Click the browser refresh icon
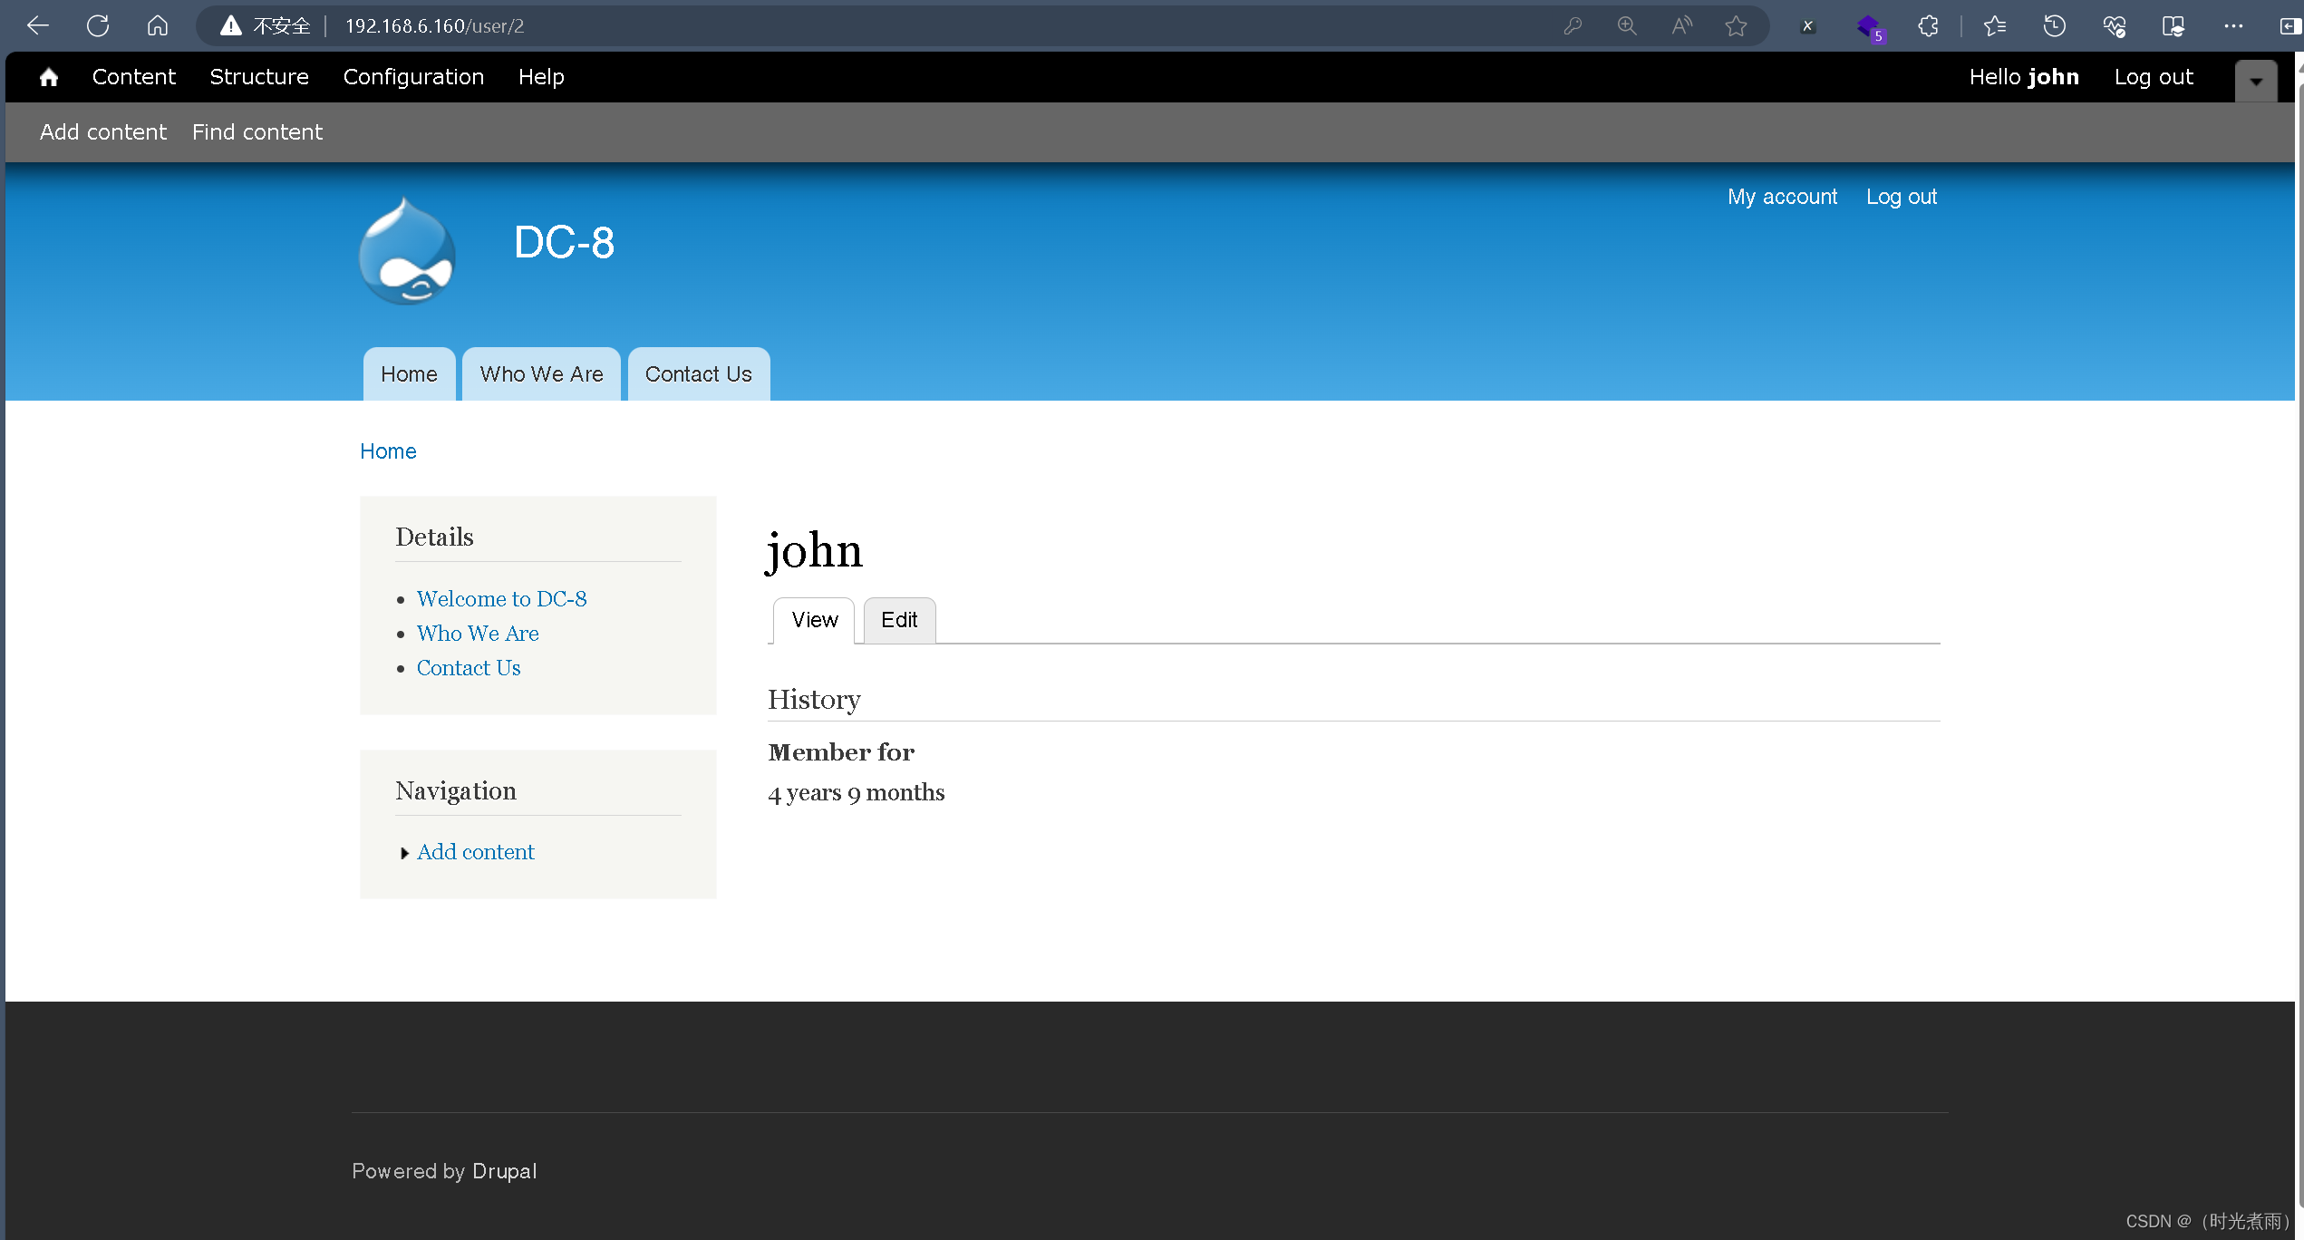2304x1240 pixels. tap(98, 25)
